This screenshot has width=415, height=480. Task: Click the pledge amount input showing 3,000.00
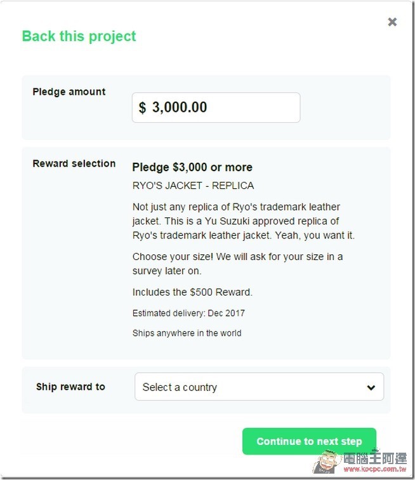point(216,107)
